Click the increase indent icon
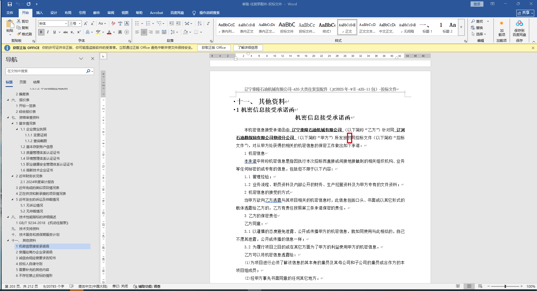 point(178,23)
